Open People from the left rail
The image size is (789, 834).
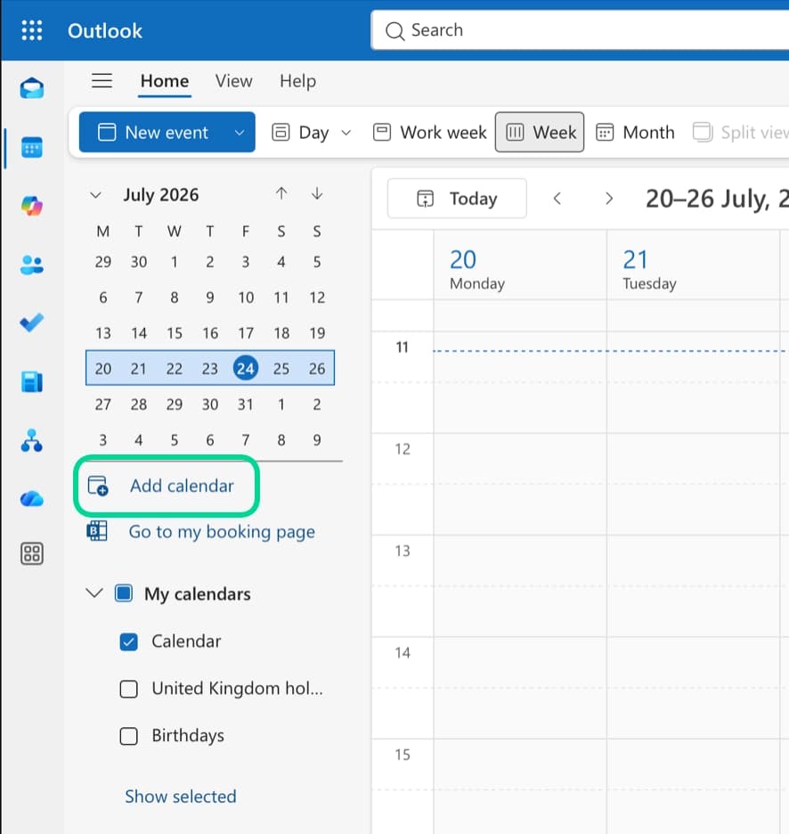pyautogui.click(x=32, y=265)
